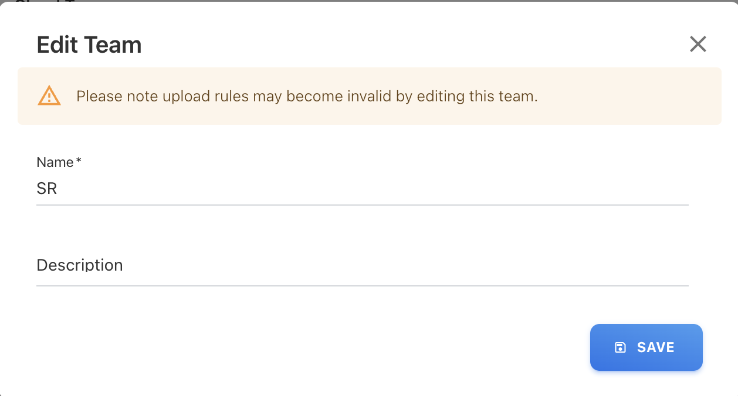Focus the Name input field
This screenshot has width=738, height=396.
click(362, 189)
